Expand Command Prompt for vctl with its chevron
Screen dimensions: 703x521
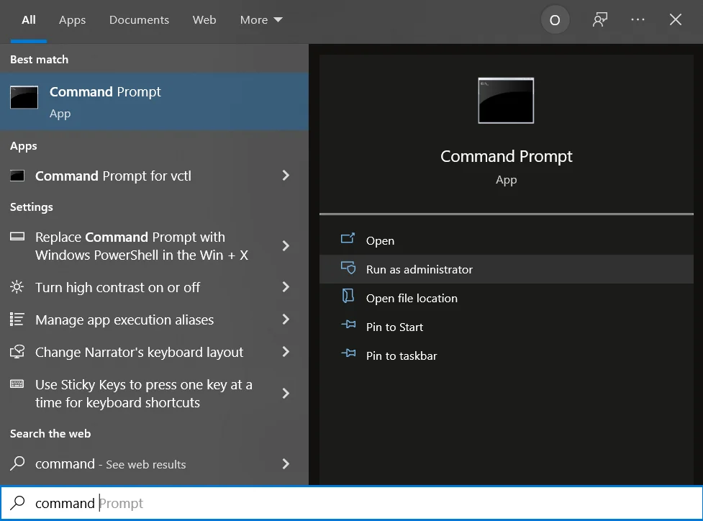pyautogui.click(x=286, y=176)
